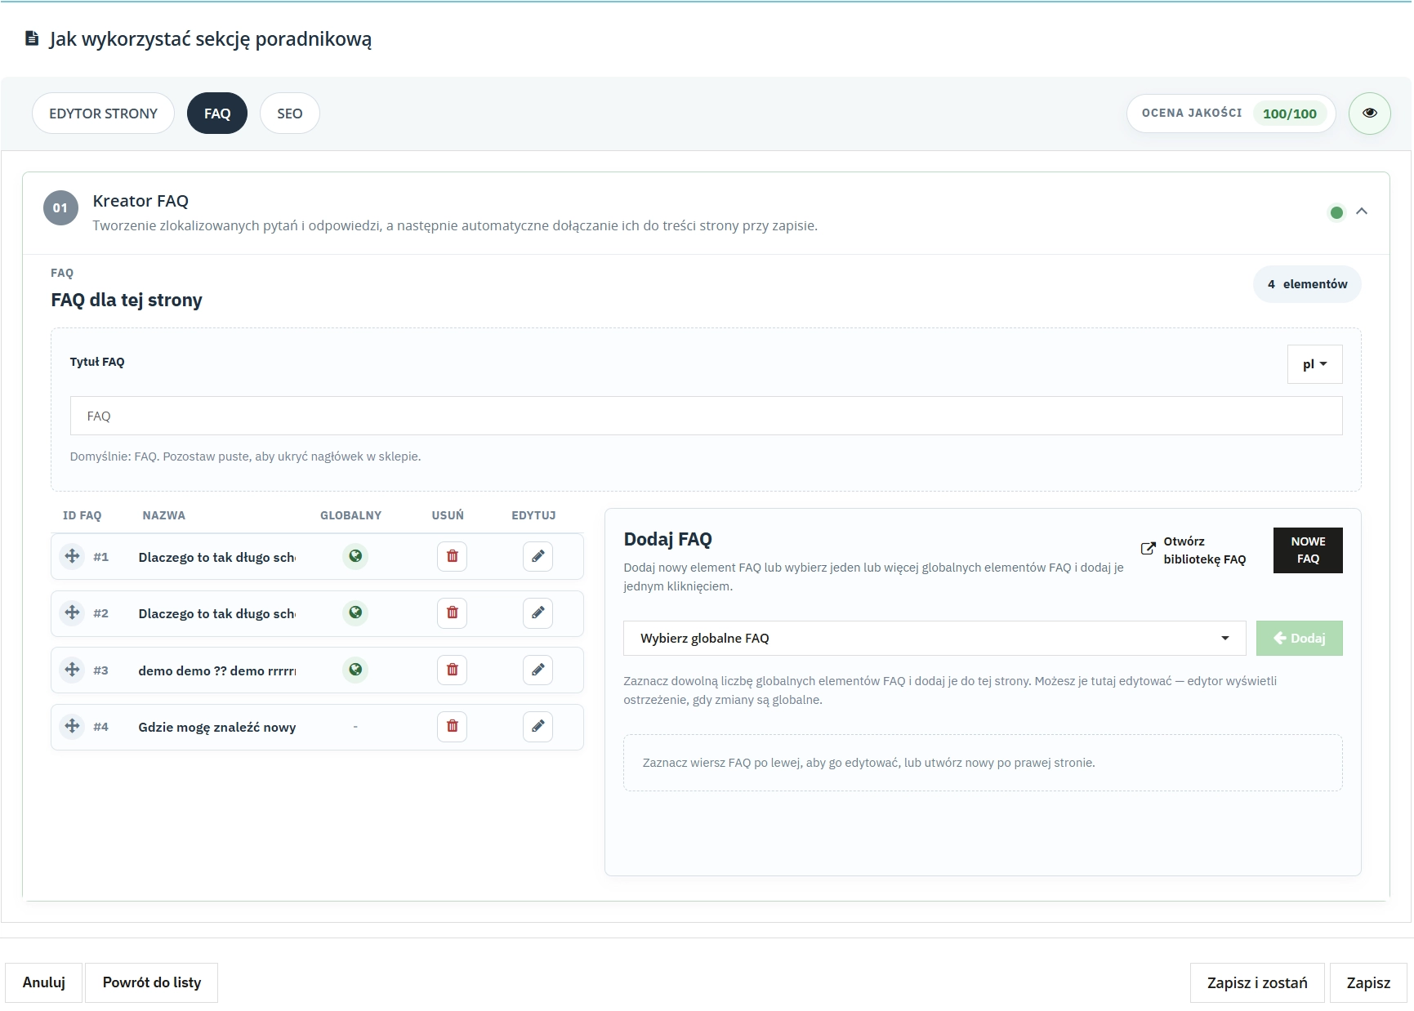Click the green status dot of Kreator FAQ
This screenshot has width=1414, height=1011.
click(1336, 212)
